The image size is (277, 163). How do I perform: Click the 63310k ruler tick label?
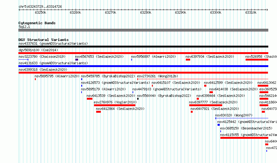click(251, 13)
